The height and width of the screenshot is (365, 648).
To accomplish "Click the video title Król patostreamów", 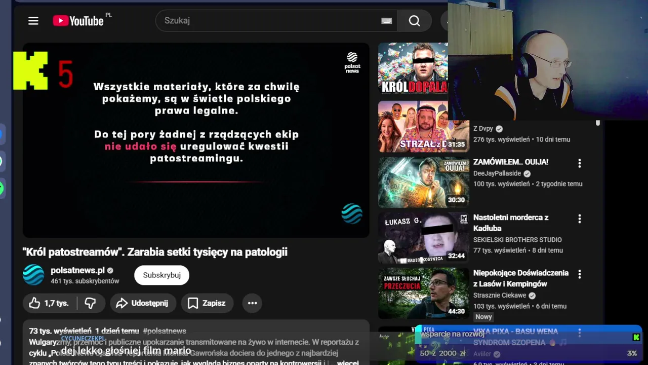I will (x=155, y=252).
